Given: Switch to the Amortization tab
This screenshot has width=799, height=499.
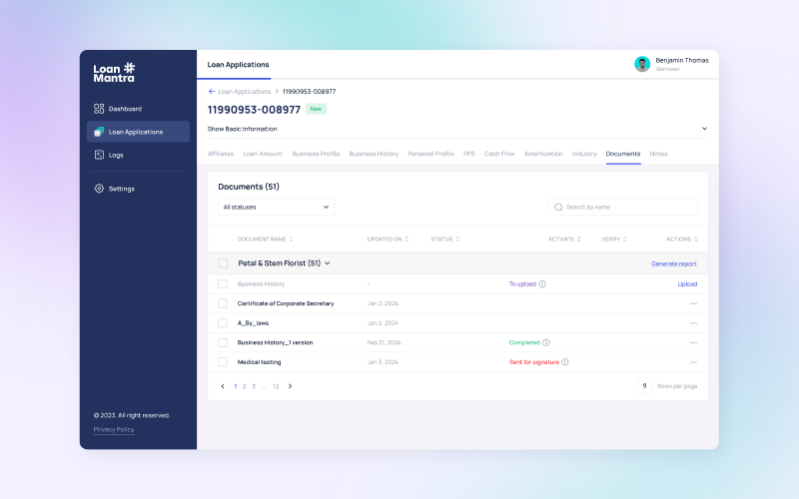Looking at the screenshot, I should point(543,154).
